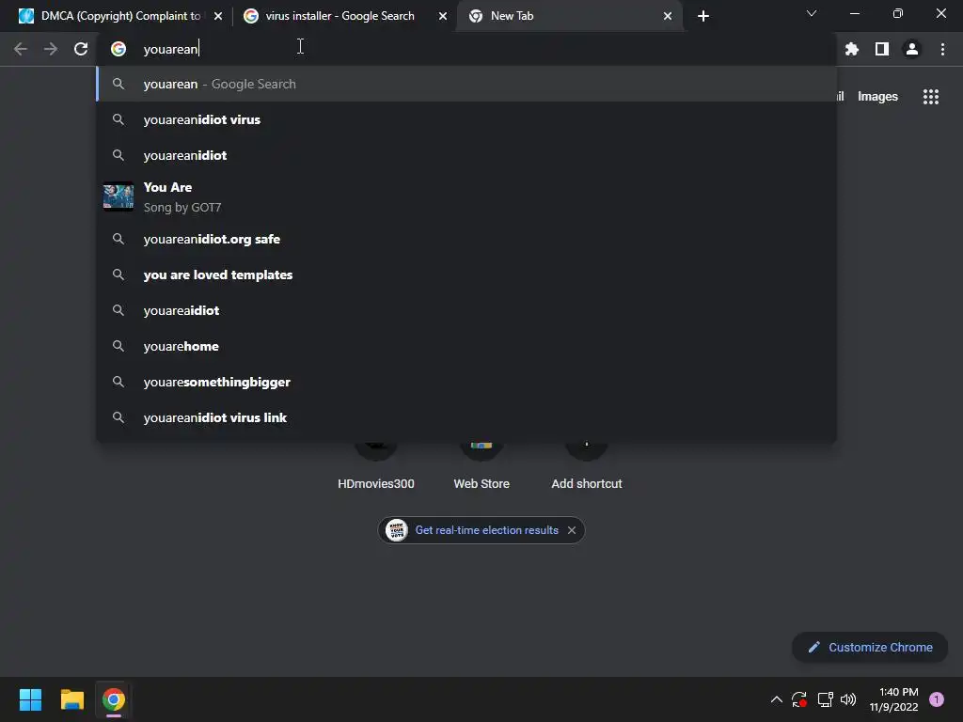The height and width of the screenshot is (722, 963).
Task: Click search icon beside 'youareanidiot virus'
Action: 118,119
